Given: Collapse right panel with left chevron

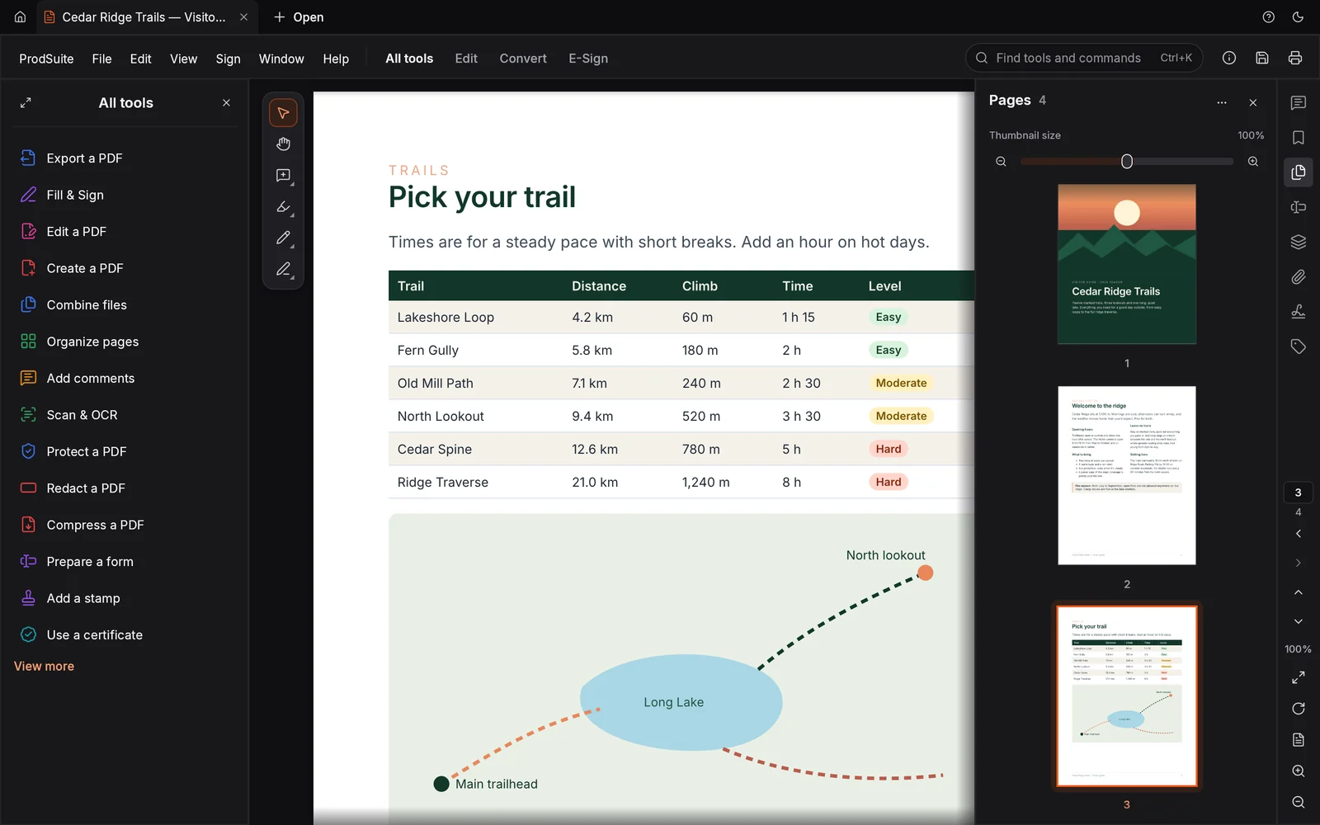Looking at the screenshot, I should click(x=1299, y=534).
